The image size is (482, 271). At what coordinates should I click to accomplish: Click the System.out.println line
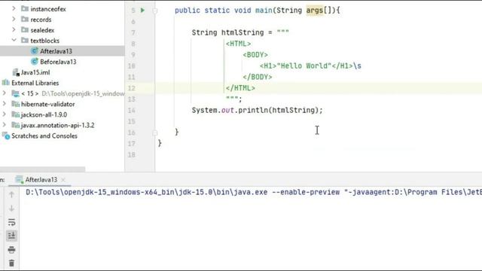pos(258,110)
